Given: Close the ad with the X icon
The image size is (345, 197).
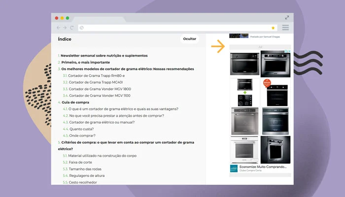Looking at the screenshot, I should [289, 51].
